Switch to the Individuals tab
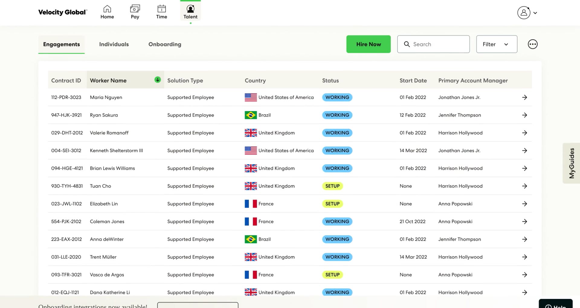 114,44
